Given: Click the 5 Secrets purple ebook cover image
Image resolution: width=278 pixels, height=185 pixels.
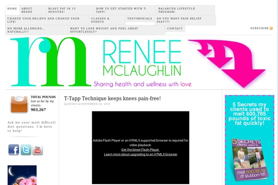Looking at the screenshot, I should coord(250,159).
